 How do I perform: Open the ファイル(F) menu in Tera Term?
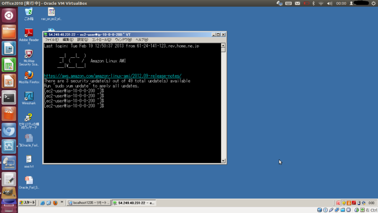pos(52,40)
